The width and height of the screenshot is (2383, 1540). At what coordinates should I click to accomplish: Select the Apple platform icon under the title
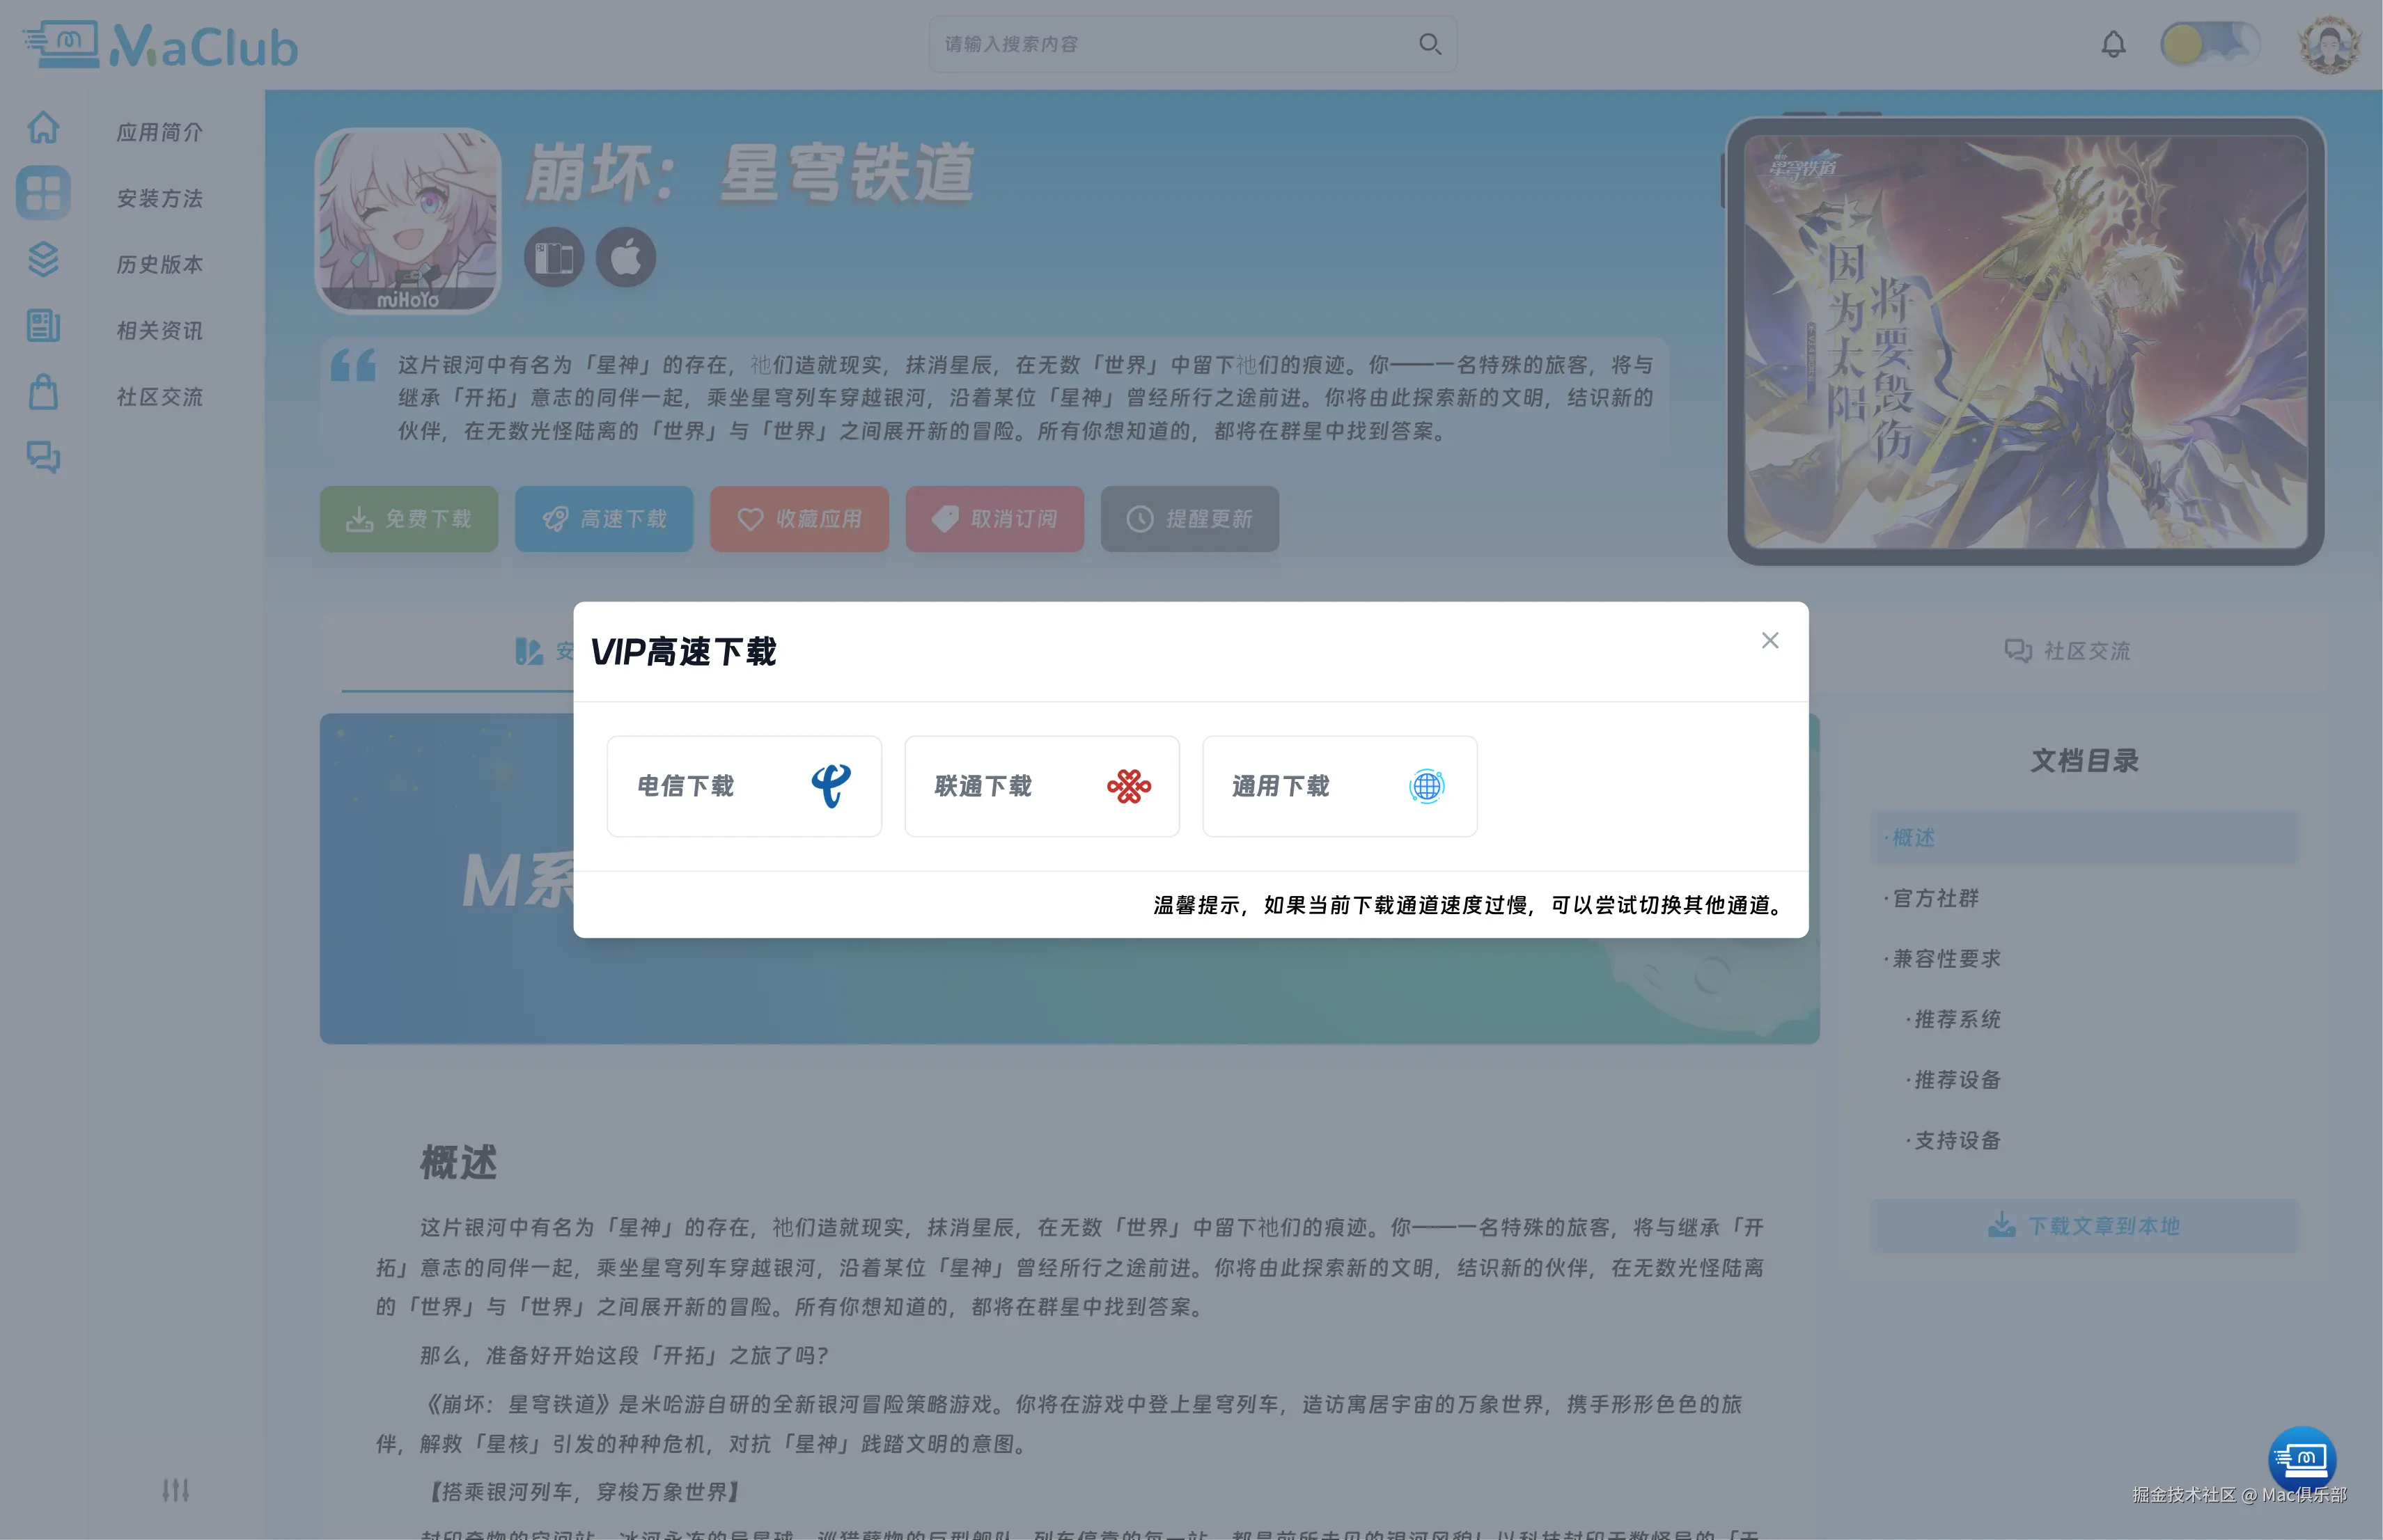tap(626, 257)
